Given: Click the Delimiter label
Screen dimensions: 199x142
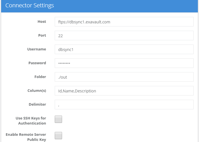Looking at the screenshot, I should point(37,104).
